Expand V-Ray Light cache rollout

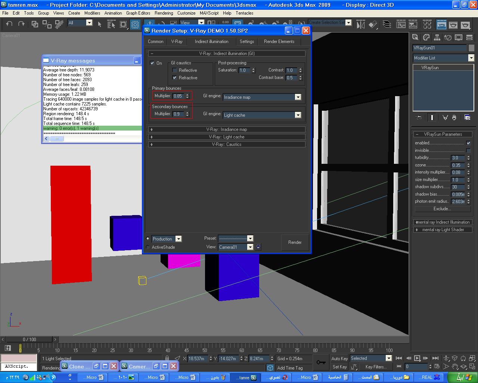(227, 137)
